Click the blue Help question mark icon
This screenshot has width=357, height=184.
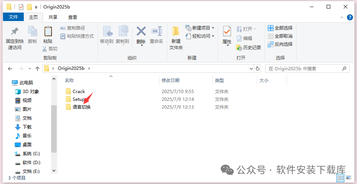350,17
